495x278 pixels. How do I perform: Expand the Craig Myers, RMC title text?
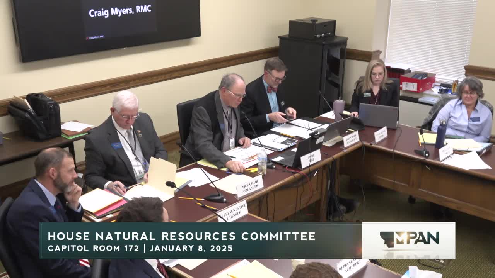click(121, 11)
